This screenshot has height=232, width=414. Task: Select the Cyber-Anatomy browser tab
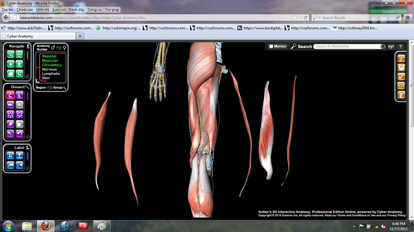tap(38, 36)
